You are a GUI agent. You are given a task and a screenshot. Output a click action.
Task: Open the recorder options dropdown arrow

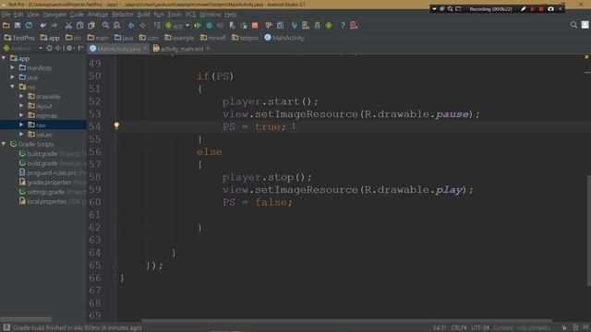434,8
